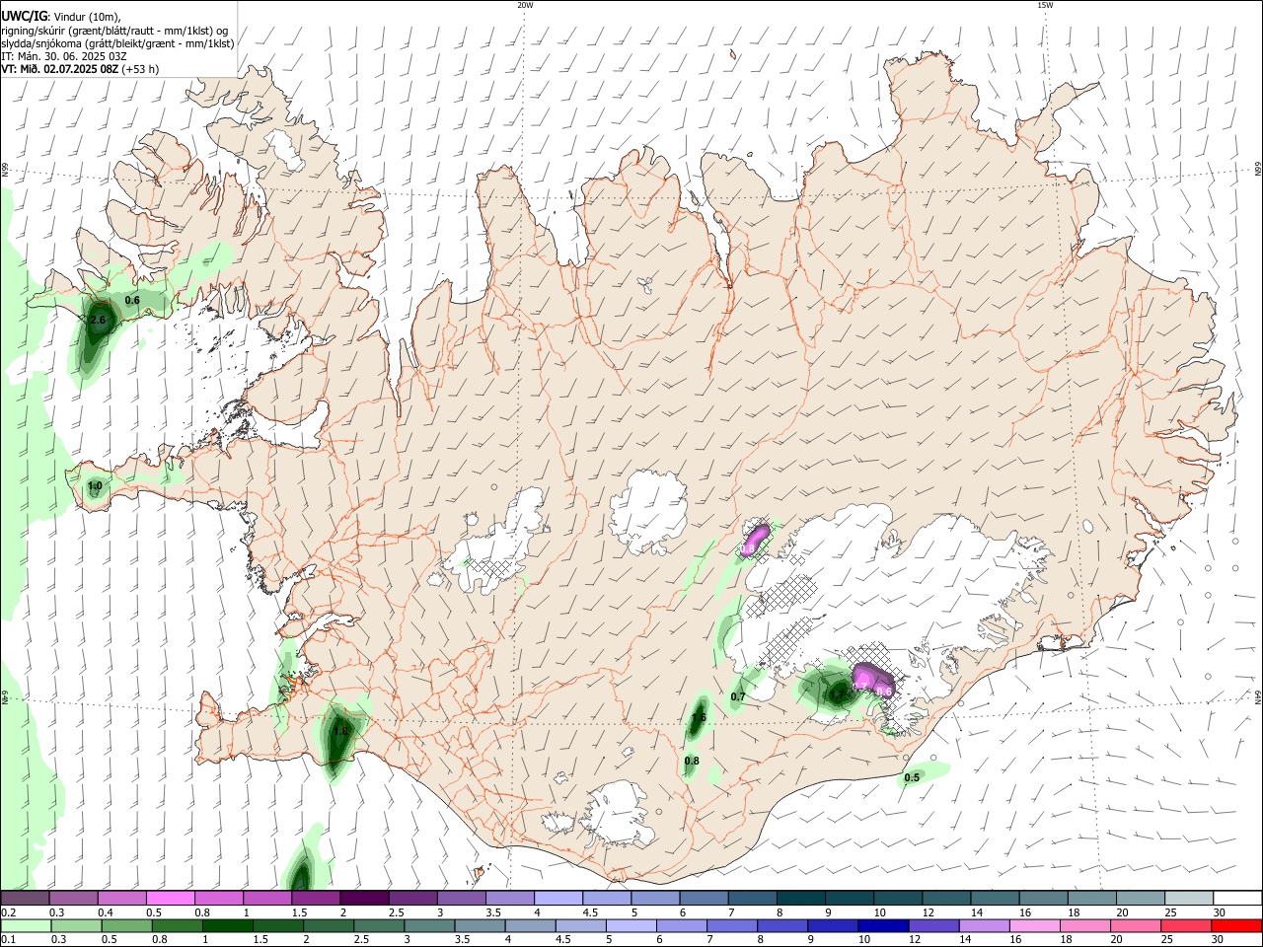Click the '16' label in lower legend row
The width and height of the screenshot is (1263, 947).
click(1015, 941)
